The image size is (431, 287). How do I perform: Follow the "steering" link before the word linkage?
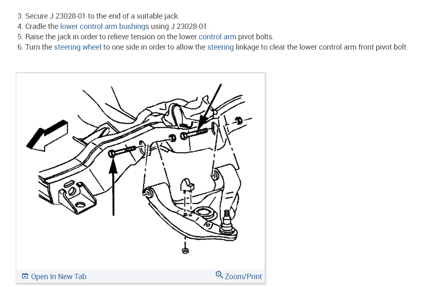tap(220, 47)
